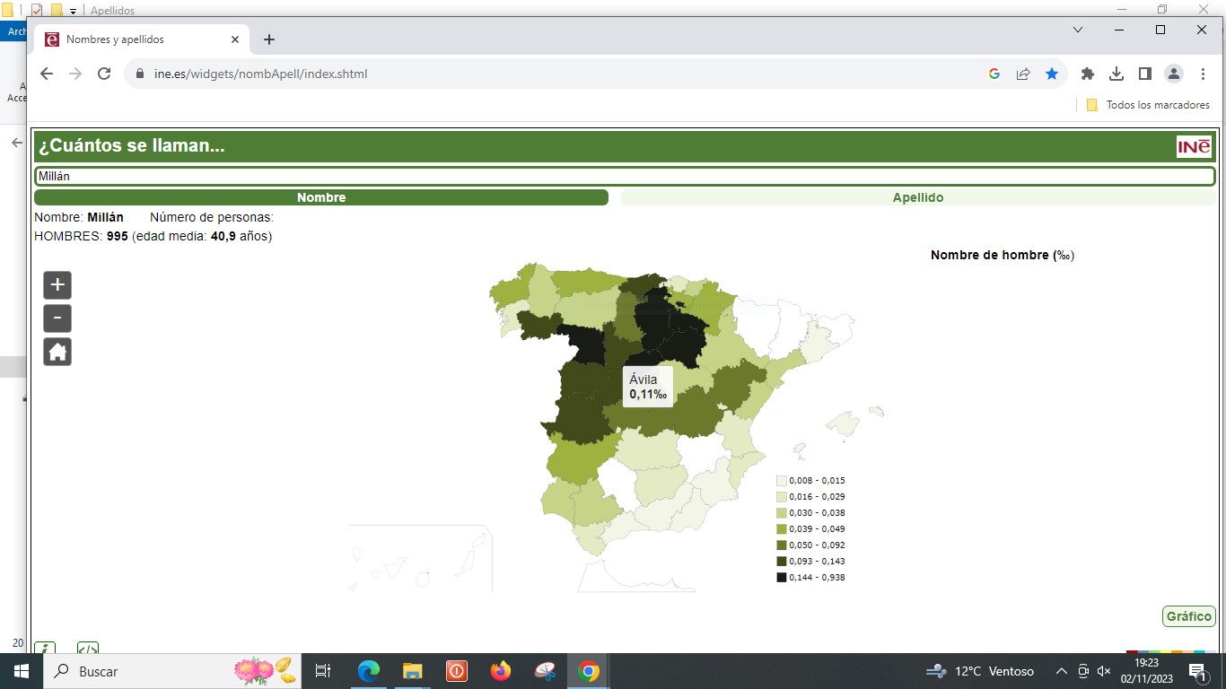Click the name search field containing Millán
This screenshot has height=689, width=1226.
coord(624,177)
